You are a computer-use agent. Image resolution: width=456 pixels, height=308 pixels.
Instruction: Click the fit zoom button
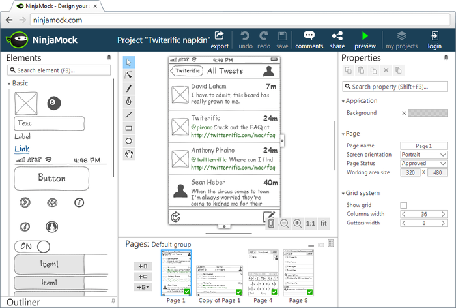[324, 223]
